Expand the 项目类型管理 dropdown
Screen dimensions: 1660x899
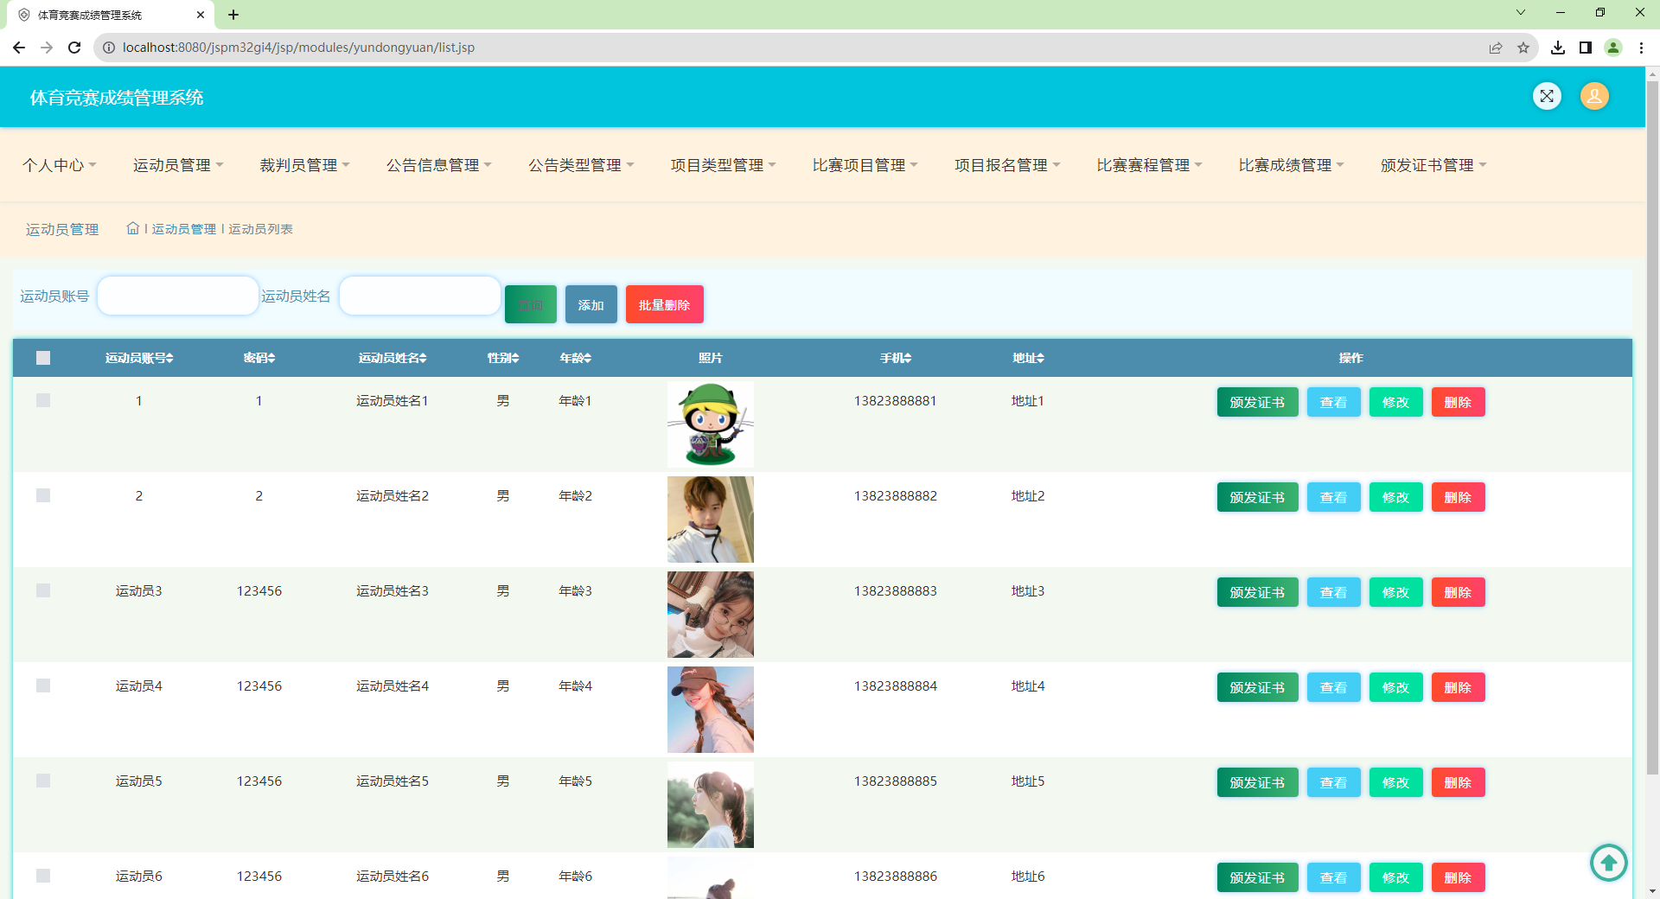[x=724, y=165]
